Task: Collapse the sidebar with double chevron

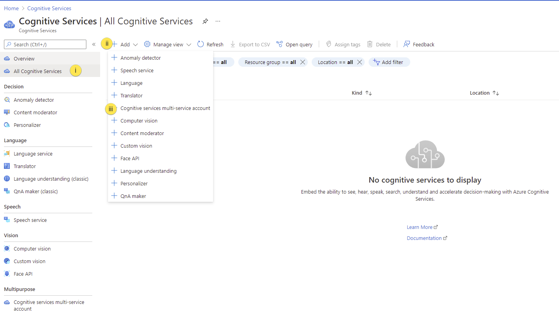Action: click(94, 44)
